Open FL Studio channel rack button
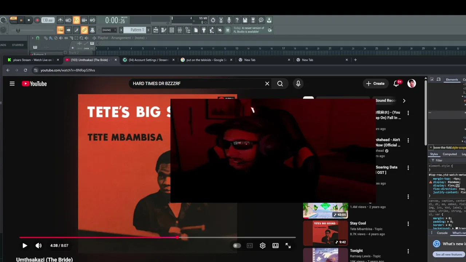Image resolution: width=466 pixels, height=262 pixels. click(x=172, y=30)
